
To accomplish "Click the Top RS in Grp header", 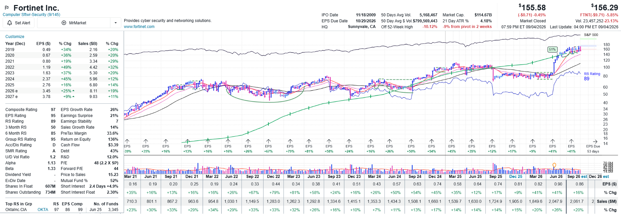I will click(19, 204).
